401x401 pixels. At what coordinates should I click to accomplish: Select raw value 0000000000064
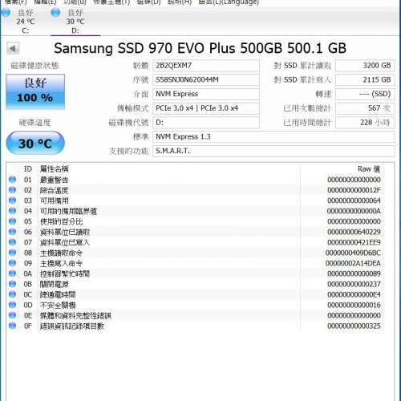pyautogui.click(x=354, y=200)
